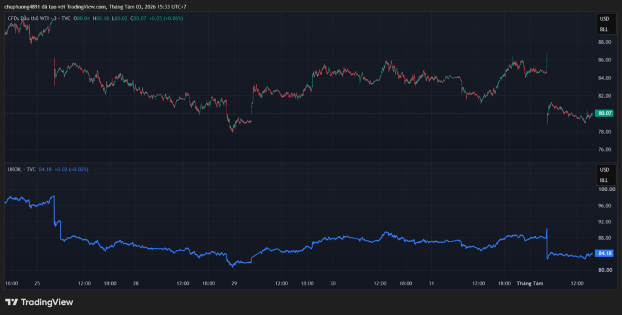Click the '84.18' value beside UKOIL - TVC
This screenshot has width=622, height=315.
coord(45,169)
